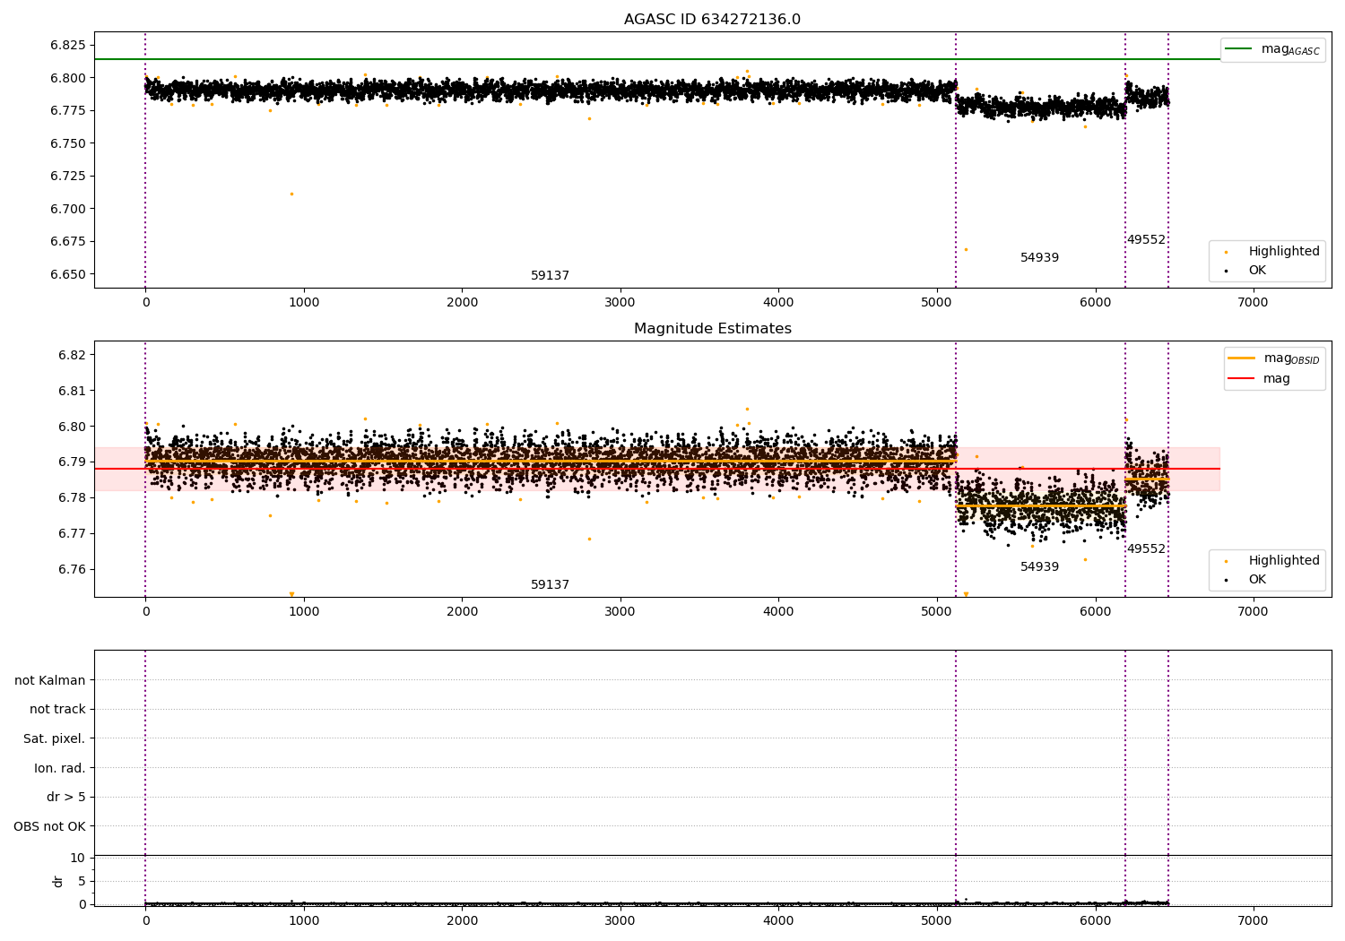Screen dimensions: 1345x941
Task: Click the 6.82 y-axis tick label
Action: coord(71,355)
